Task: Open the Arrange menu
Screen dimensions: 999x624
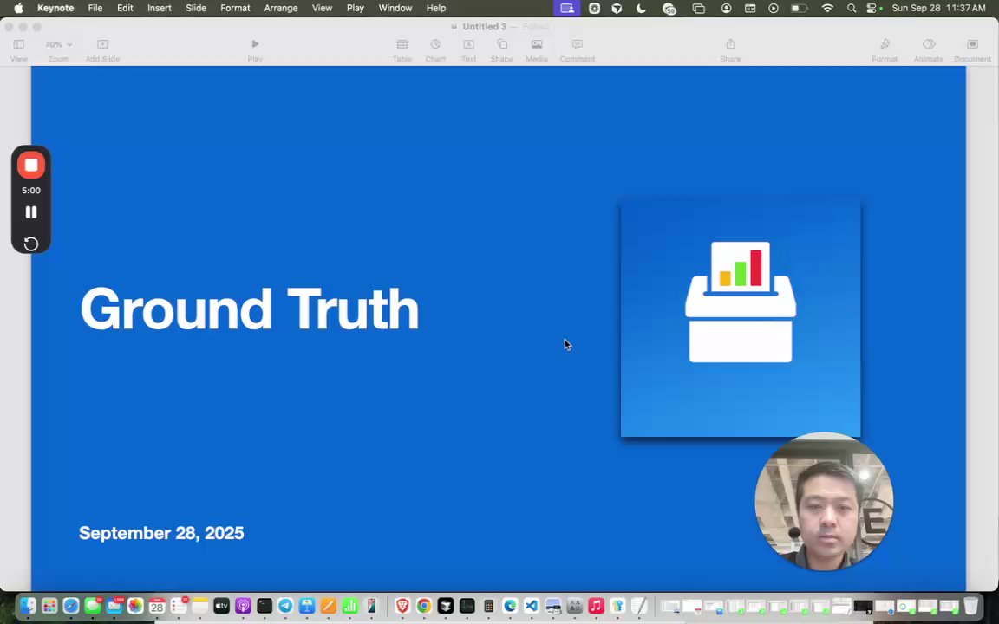Action: [x=281, y=9]
